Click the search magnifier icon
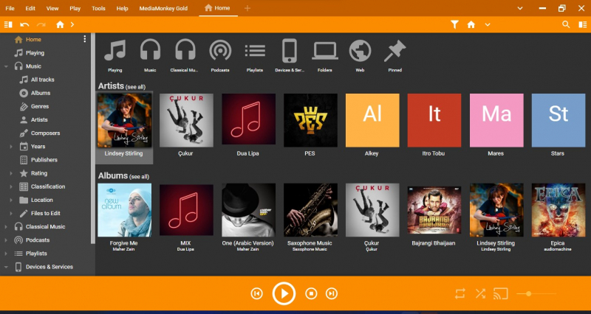The image size is (591, 314). (x=566, y=24)
